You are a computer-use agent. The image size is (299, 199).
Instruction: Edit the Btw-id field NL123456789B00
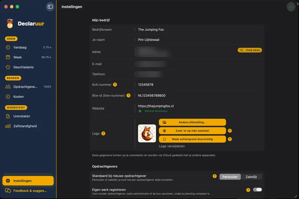(198, 95)
